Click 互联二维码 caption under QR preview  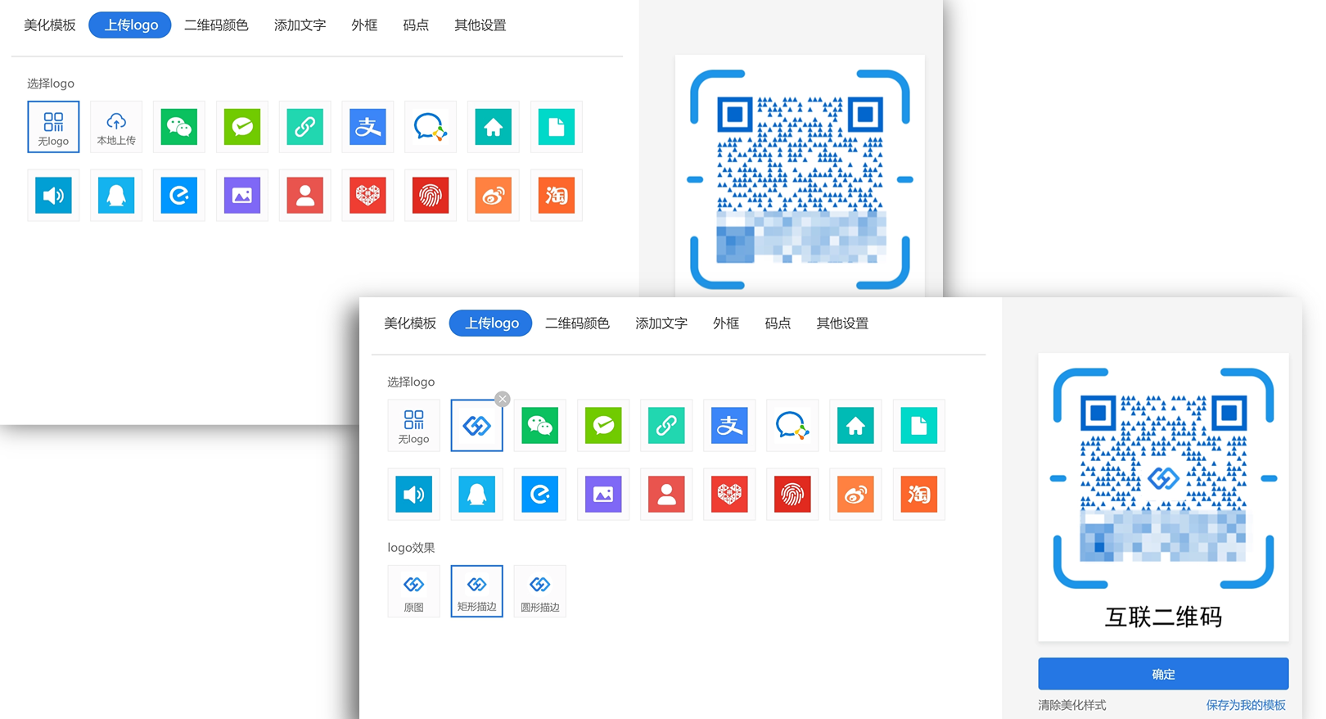point(1163,617)
